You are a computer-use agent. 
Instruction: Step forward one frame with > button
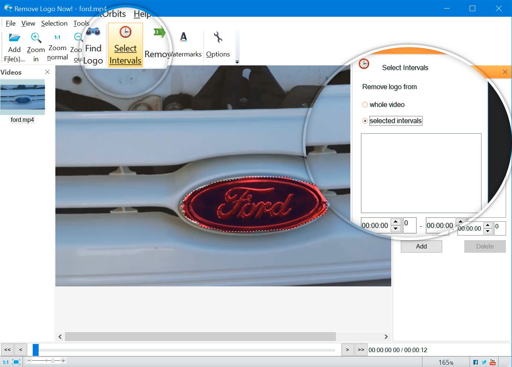pyautogui.click(x=347, y=350)
